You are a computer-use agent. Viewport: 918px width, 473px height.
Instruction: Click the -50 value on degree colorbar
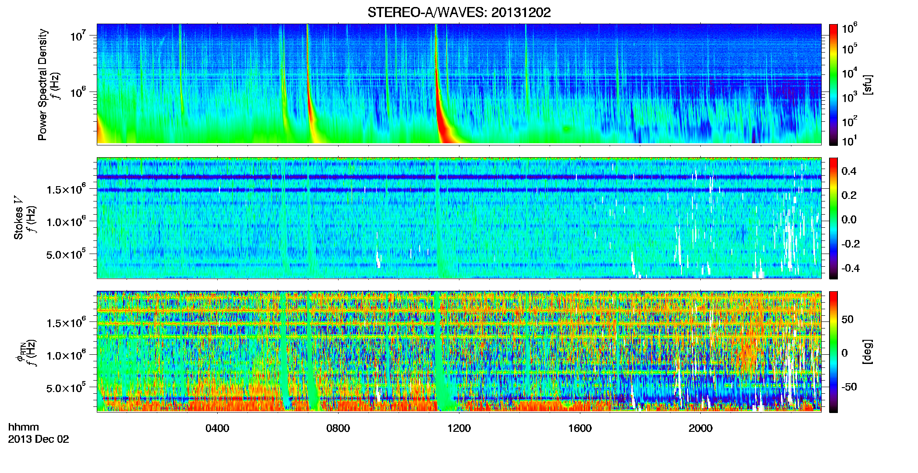[x=849, y=387]
